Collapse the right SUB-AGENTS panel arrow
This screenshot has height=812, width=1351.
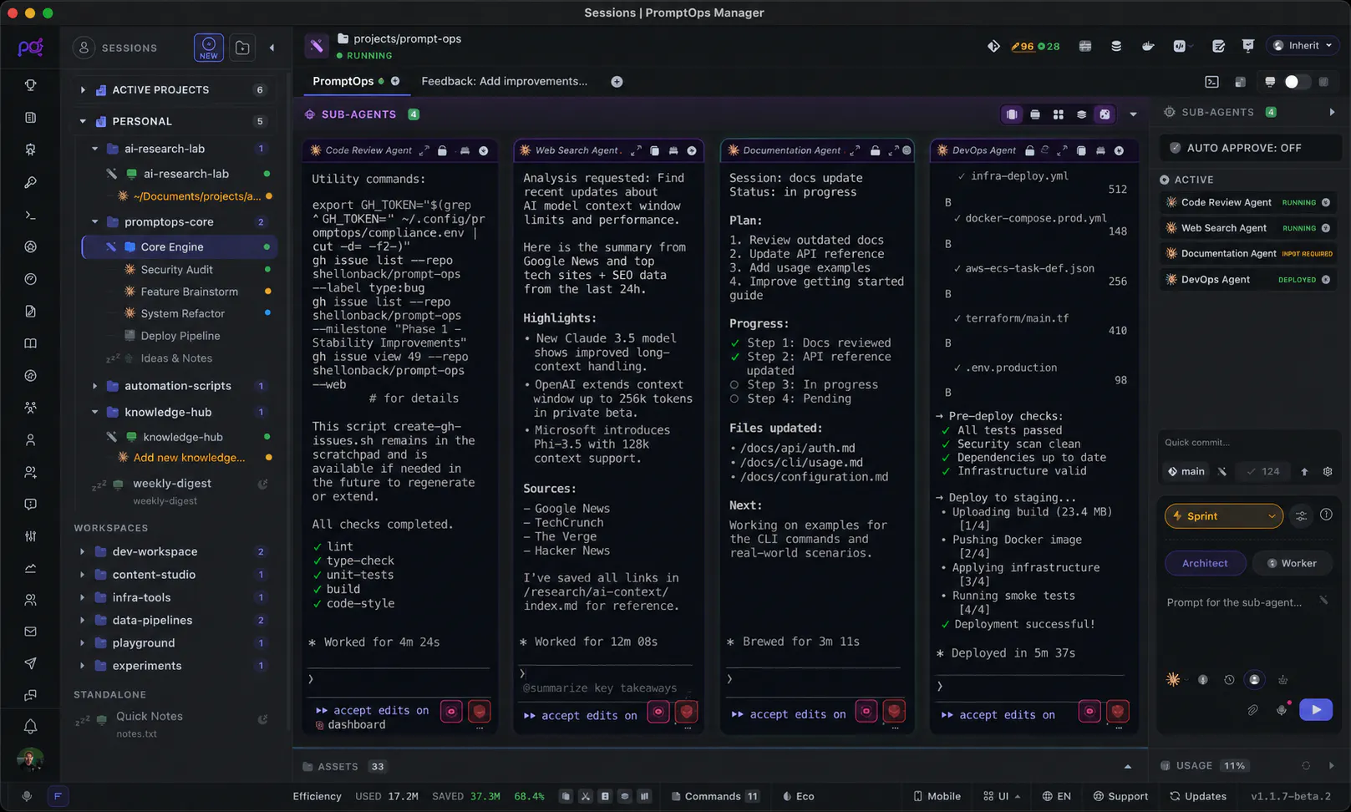point(1332,112)
